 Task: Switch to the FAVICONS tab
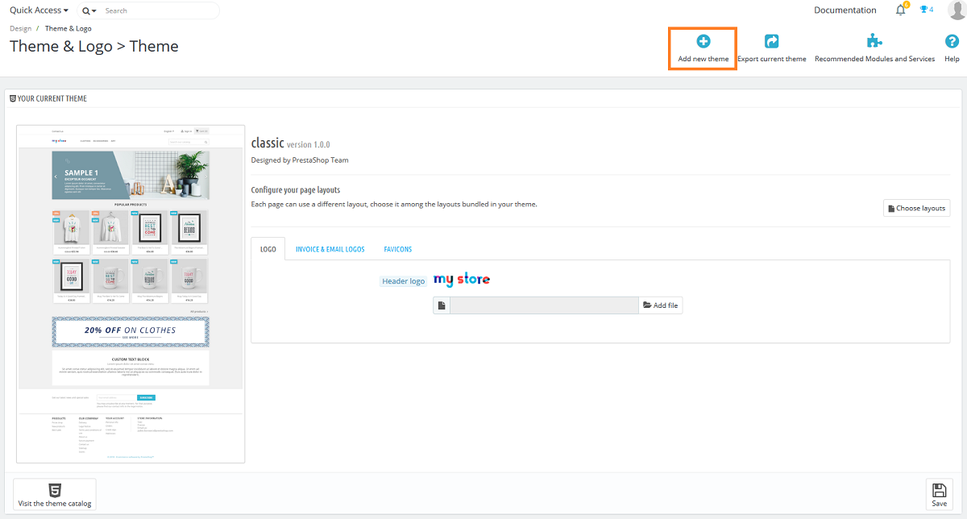(397, 248)
